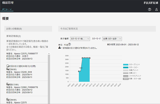
Task: Click the お使いの機器(9) panel header
Action: click(x=28, y=29)
